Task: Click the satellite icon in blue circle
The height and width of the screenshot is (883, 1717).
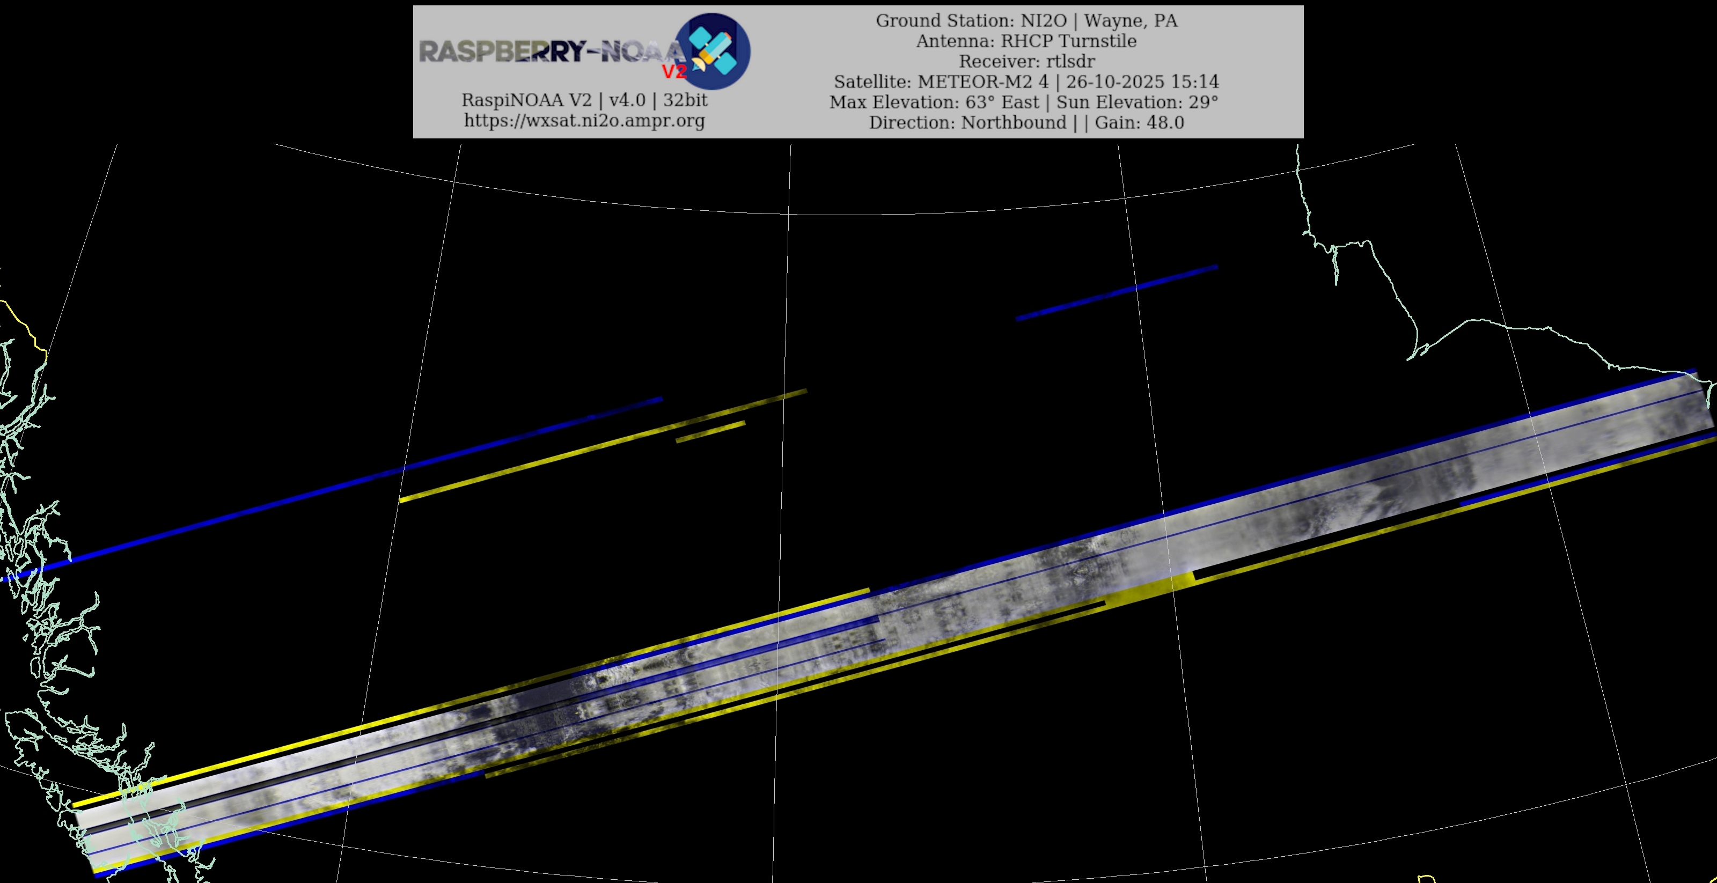Action: pos(713,51)
